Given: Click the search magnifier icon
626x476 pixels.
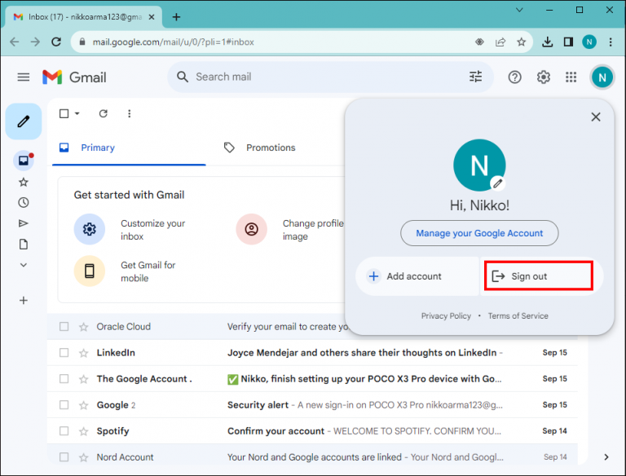Looking at the screenshot, I should click(x=183, y=77).
